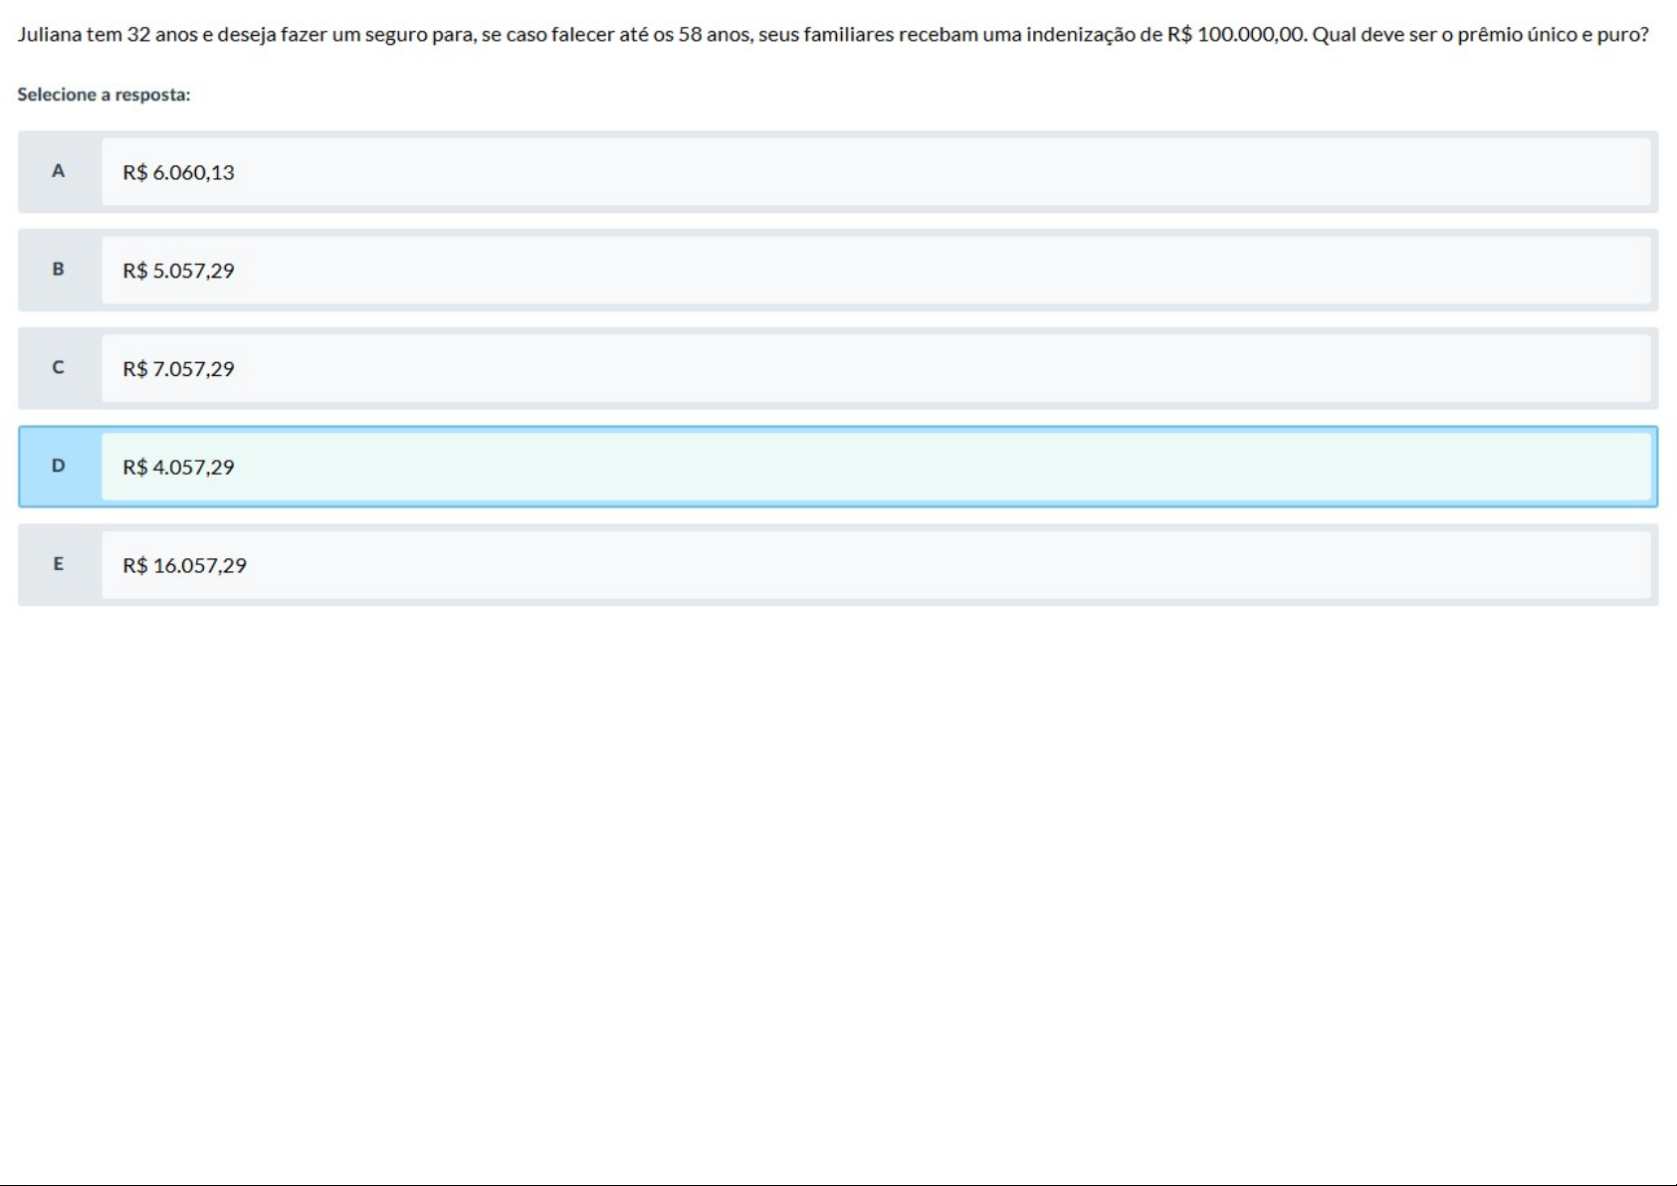
Task: Choose answer B R$ 5.057,29
Action: [838, 270]
